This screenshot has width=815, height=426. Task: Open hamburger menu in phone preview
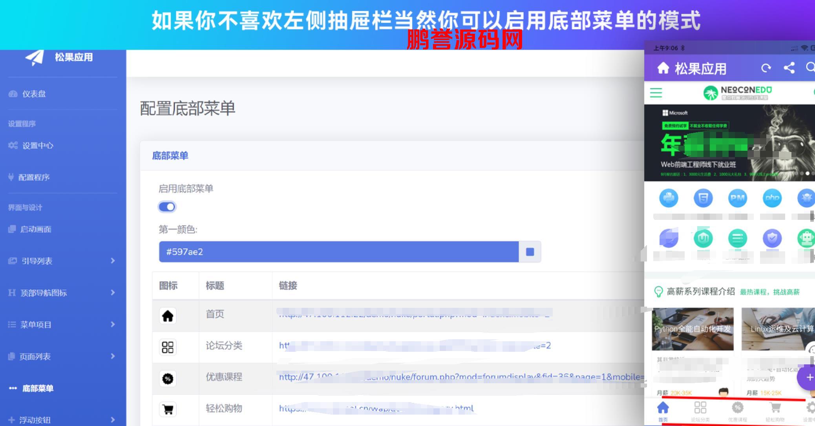pos(656,93)
